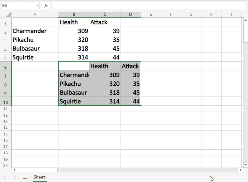Select row 12 header
The width and height of the screenshot is (248, 182).
(x=5, y=115)
